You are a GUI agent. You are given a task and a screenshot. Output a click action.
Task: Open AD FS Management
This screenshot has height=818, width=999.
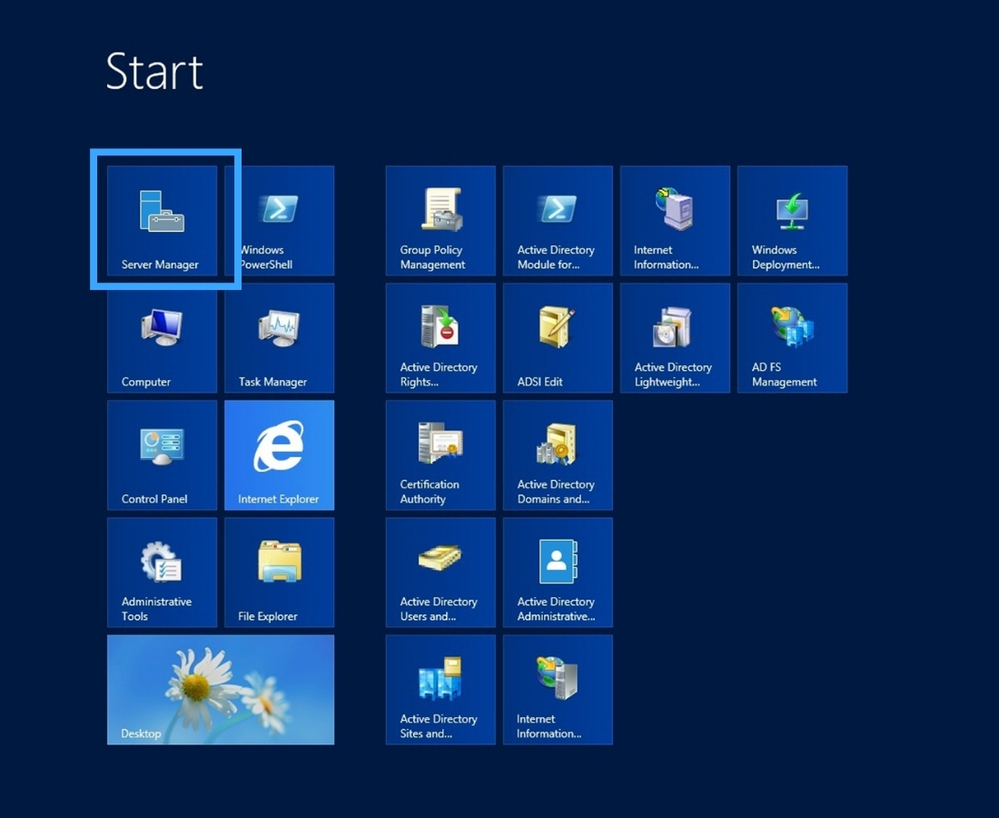(x=791, y=337)
